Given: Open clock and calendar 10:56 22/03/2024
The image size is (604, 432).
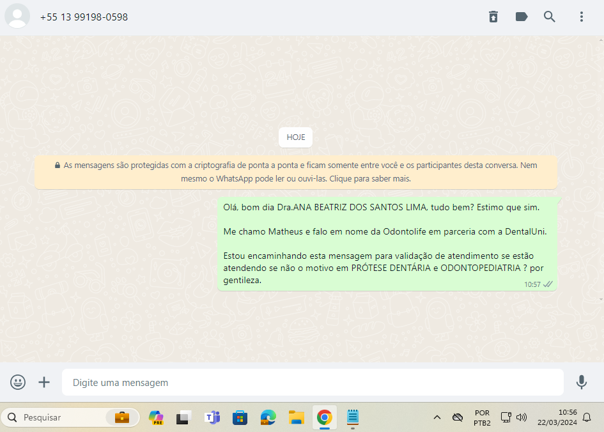Looking at the screenshot, I should coord(557,417).
